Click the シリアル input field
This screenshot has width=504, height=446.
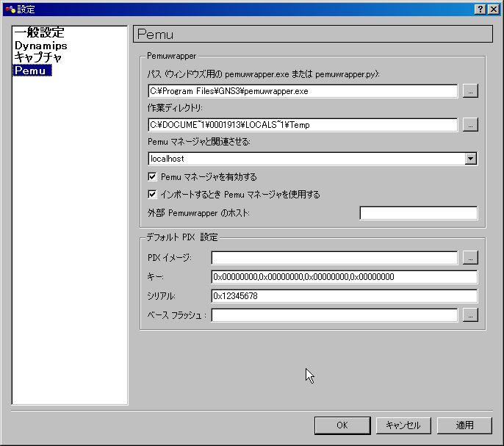tap(345, 296)
